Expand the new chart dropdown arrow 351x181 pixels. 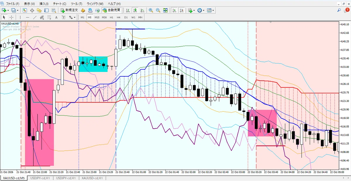click(x=9, y=10)
